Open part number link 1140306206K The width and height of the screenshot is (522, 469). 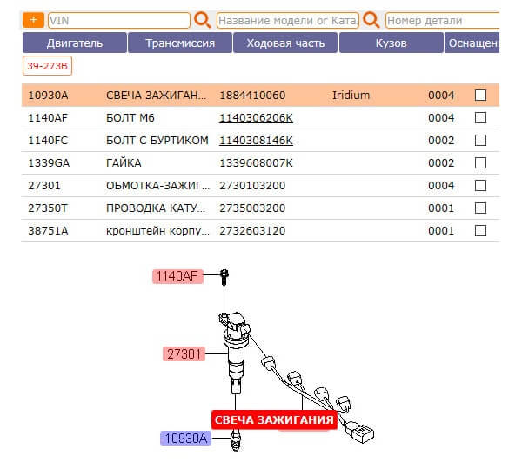point(256,118)
